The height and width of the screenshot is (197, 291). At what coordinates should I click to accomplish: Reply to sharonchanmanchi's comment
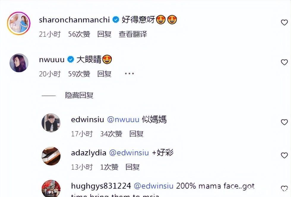point(104,34)
